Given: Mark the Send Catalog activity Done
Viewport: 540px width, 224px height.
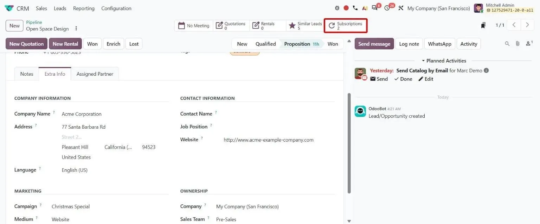Looking at the screenshot, I should (403, 79).
